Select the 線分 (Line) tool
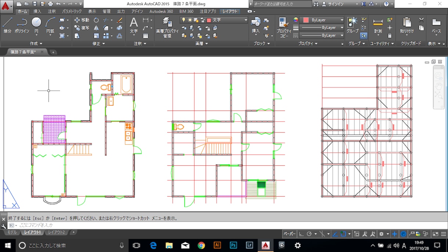The width and height of the screenshot is (448, 252). (x=7, y=26)
